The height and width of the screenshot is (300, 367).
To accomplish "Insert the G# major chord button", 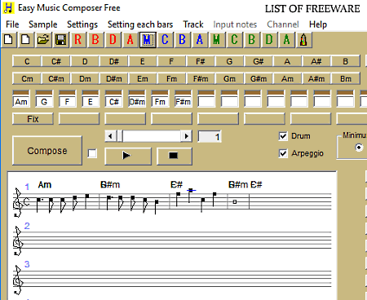I will (259, 61).
